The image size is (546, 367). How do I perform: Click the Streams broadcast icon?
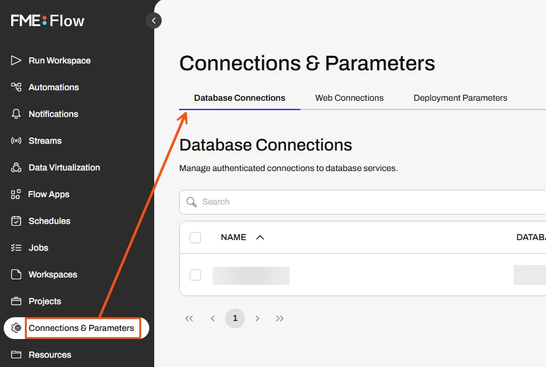click(16, 141)
